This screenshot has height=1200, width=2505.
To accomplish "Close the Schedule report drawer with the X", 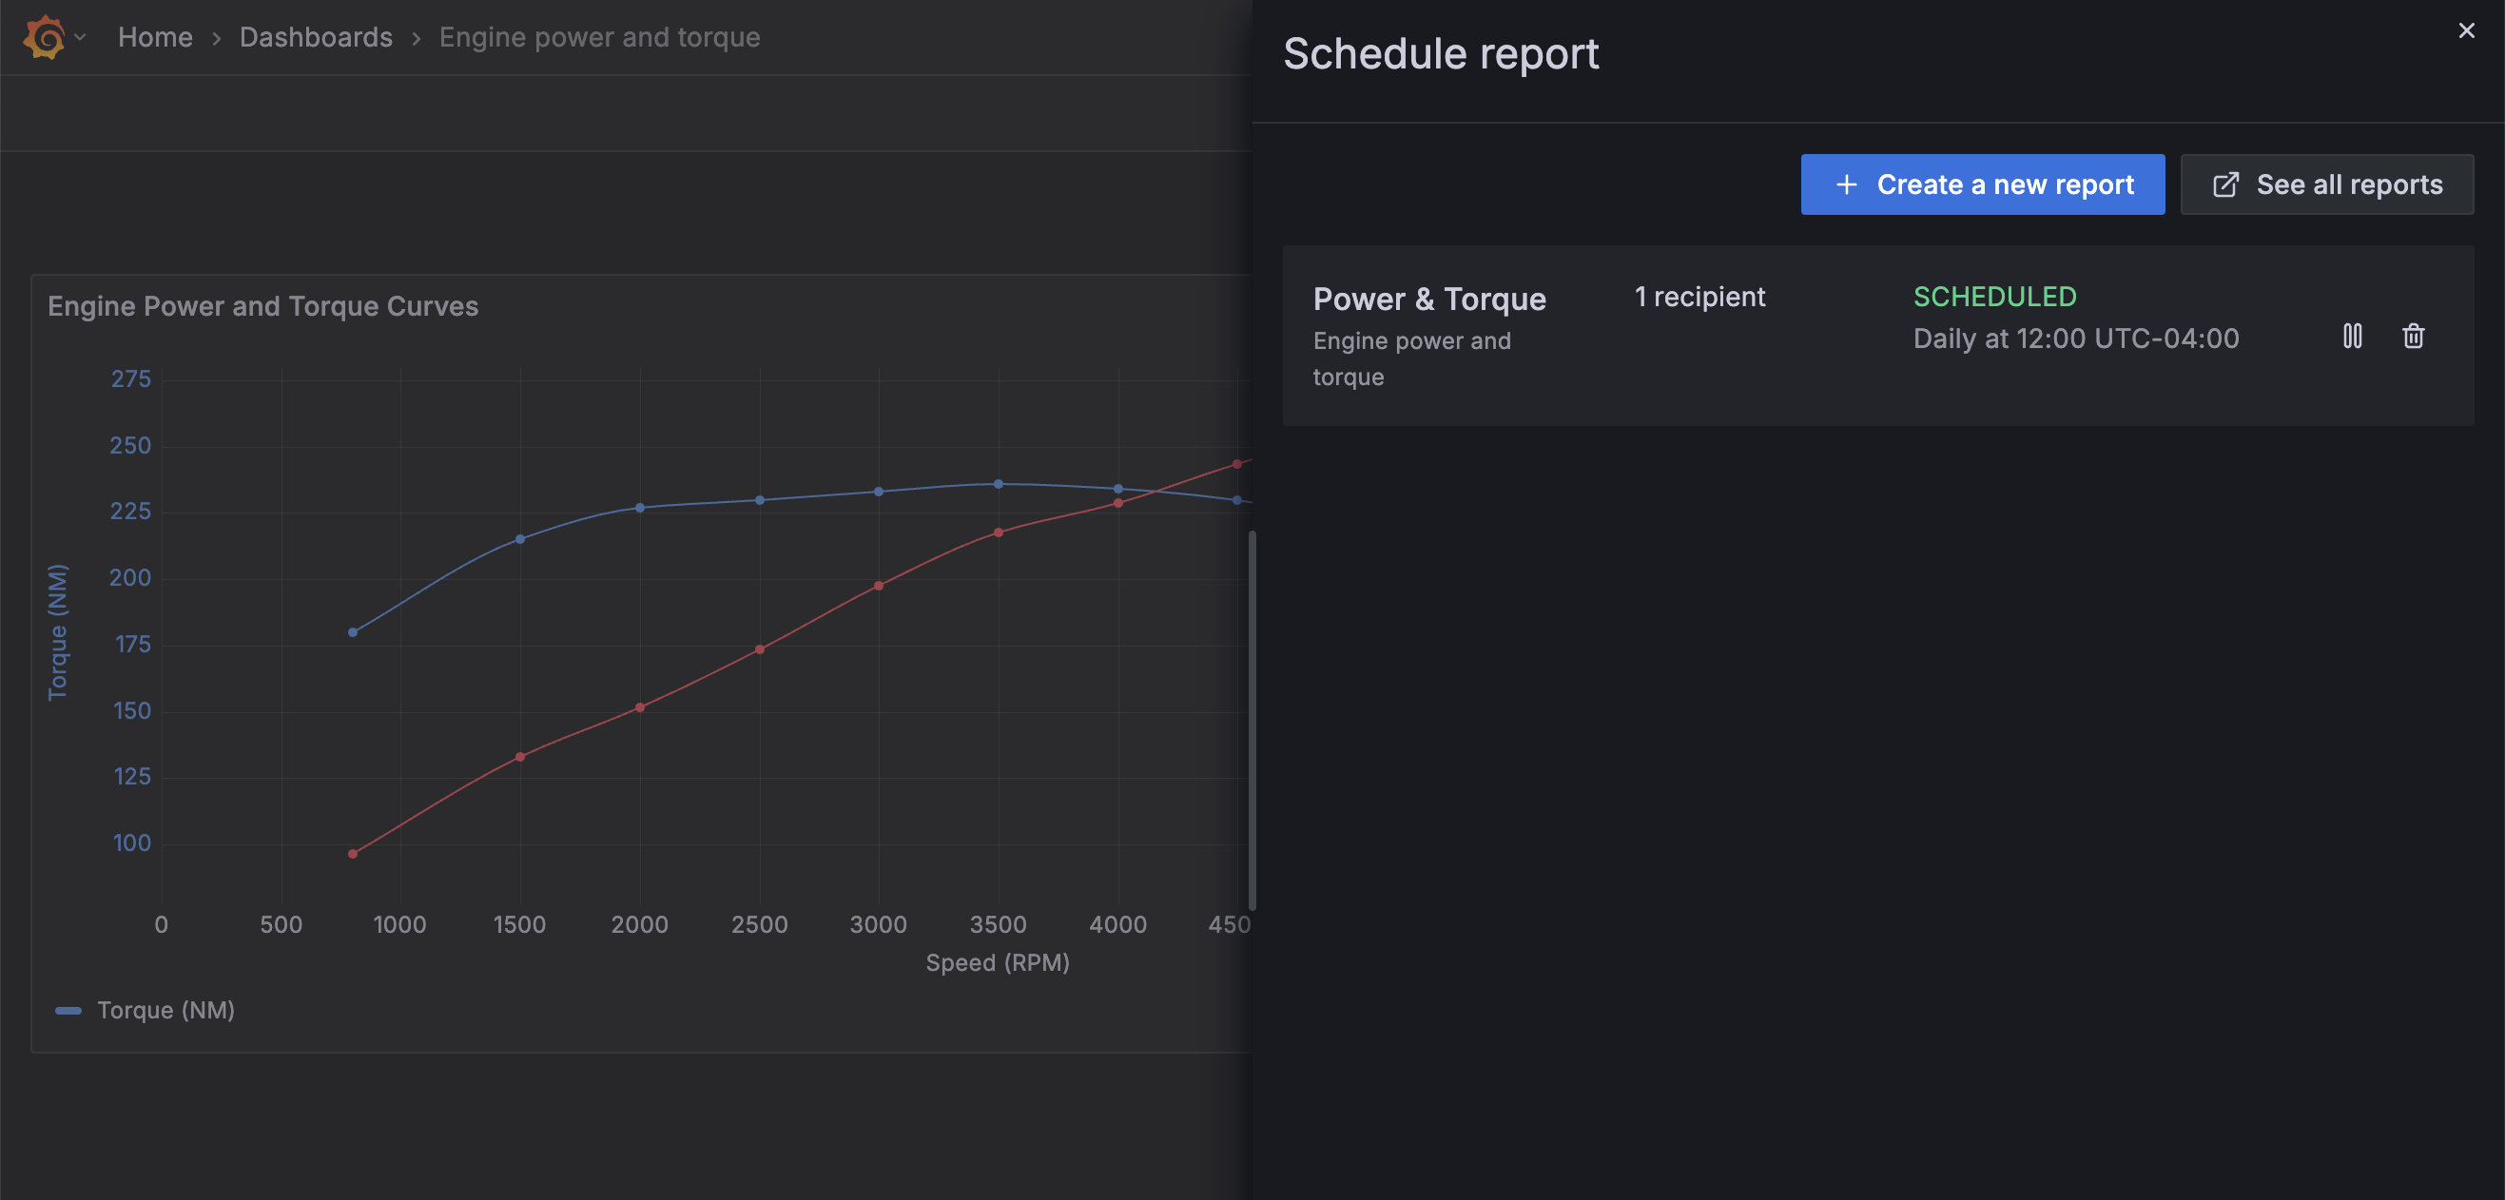I will (x=2465, y=30).
